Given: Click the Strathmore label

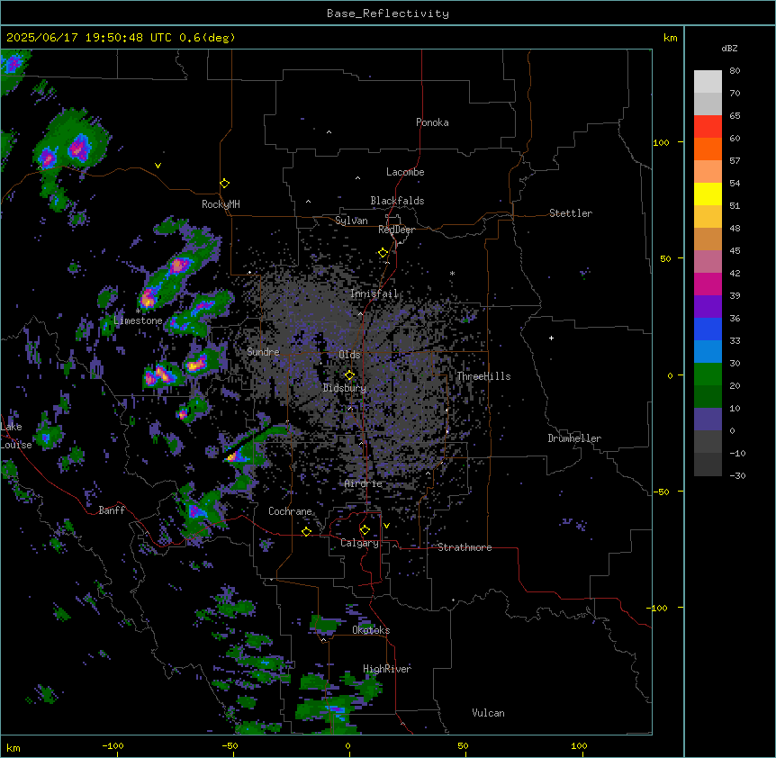Looking at the screenshot, I should 465,547.
